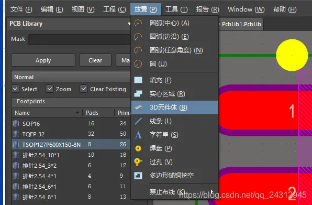This screenshot has width=312, height=205.
Task: Click the TSOP127P600X150-8N footprint icon
Action: pos(16,144)
